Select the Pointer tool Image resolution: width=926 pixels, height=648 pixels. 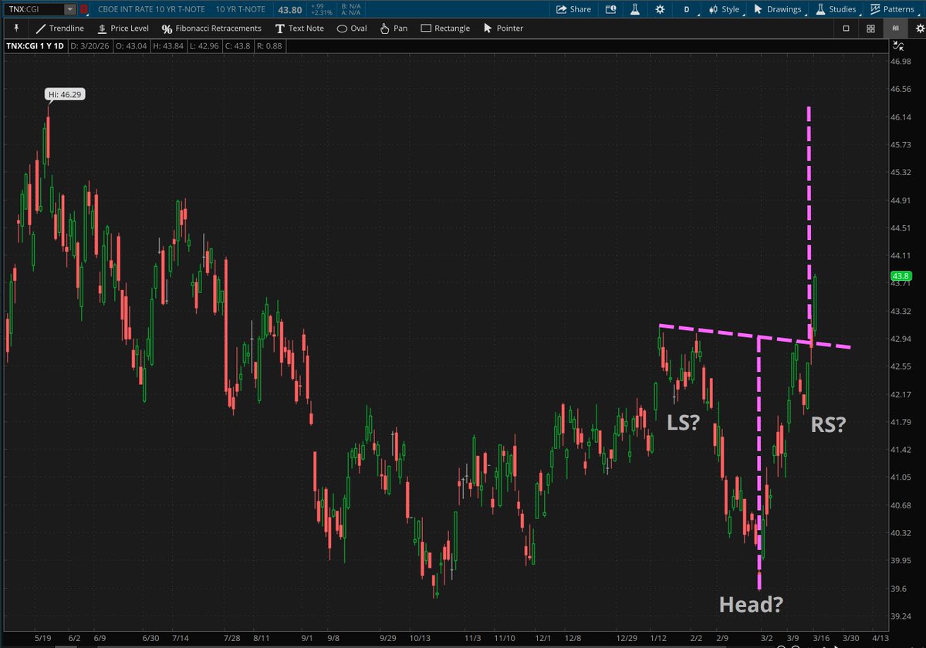tap(503, 28)
